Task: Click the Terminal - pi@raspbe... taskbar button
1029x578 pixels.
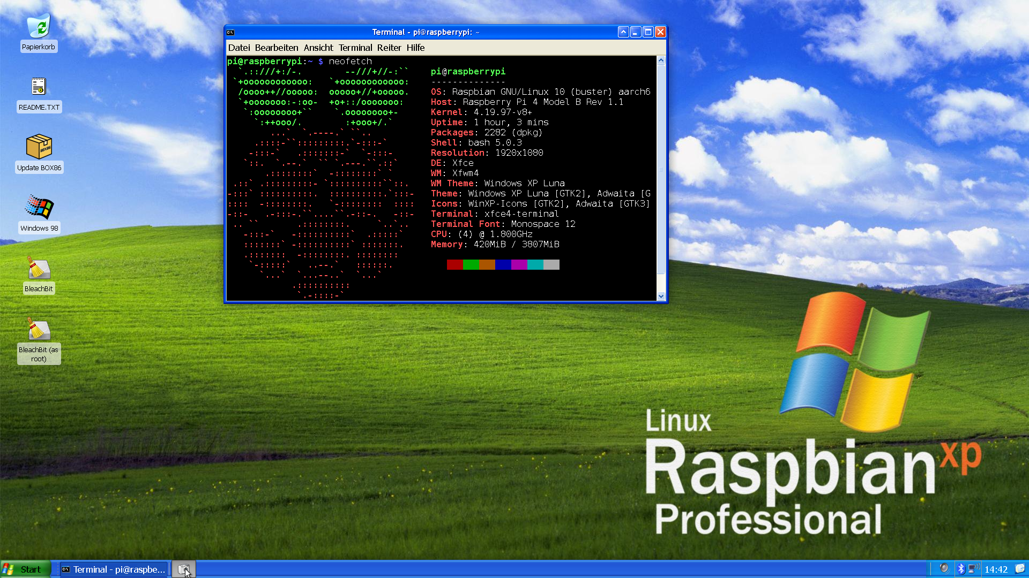Action: [114, 569]
